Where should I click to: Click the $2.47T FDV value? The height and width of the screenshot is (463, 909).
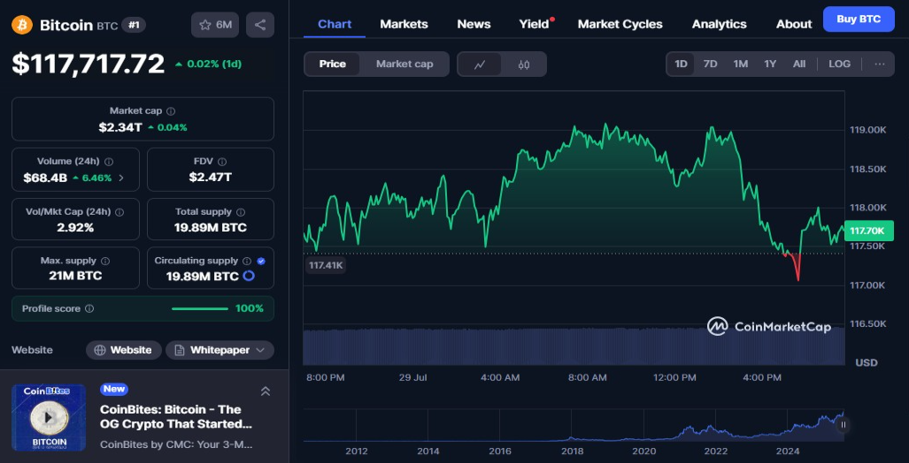211,178
